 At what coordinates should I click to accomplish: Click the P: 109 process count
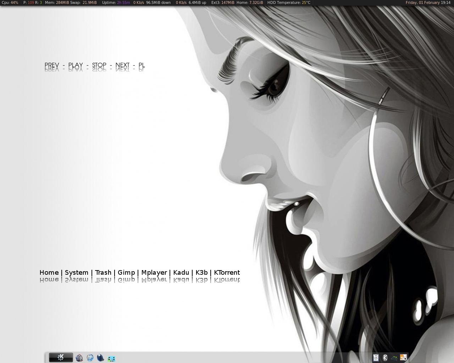click(29, 2)
